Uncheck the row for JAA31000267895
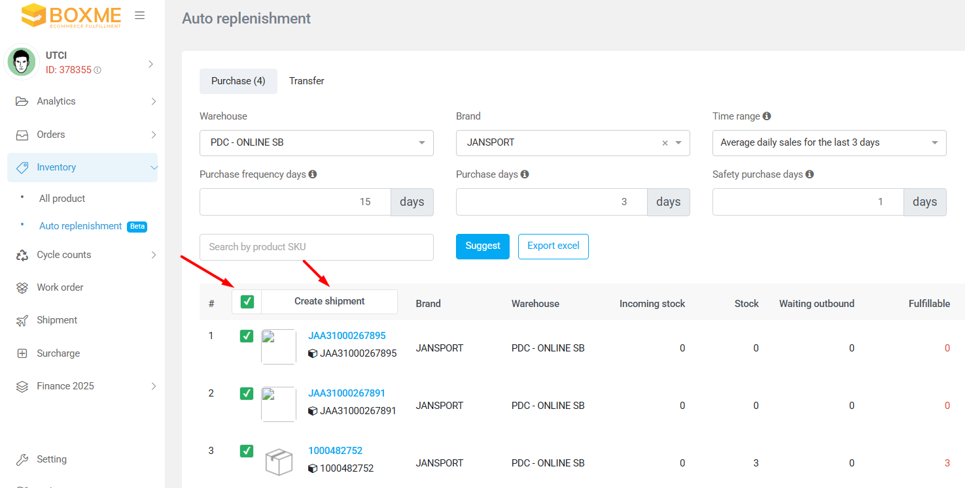965x488 pixels. (247, 336)
